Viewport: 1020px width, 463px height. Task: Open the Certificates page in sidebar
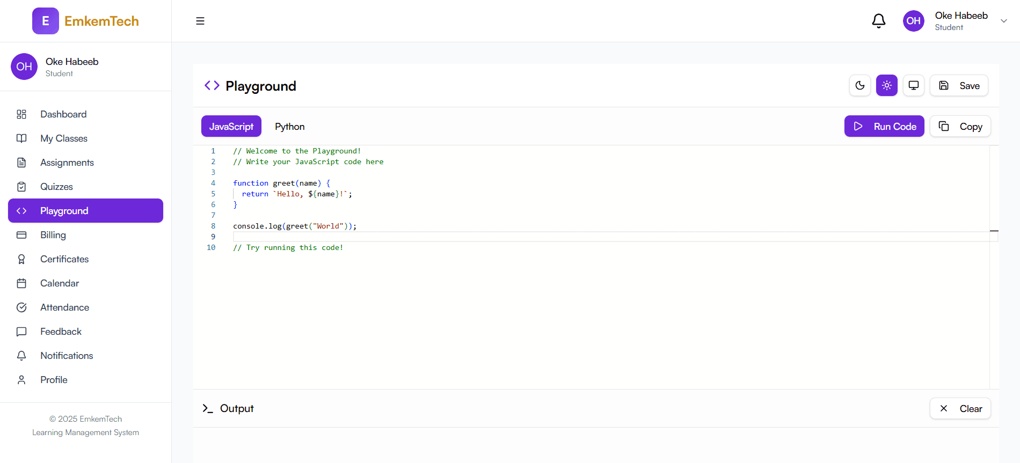click(64, 259)
